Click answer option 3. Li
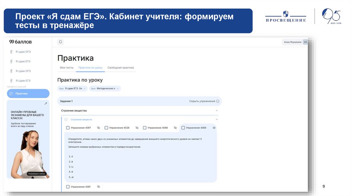The width and height of the screenshot is (351, 196). 71,167
